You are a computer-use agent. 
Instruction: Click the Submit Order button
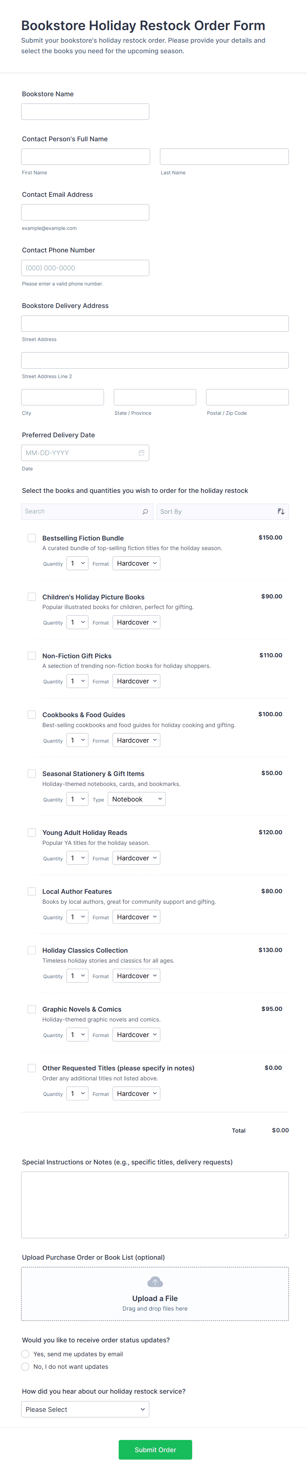[155, 1450]
